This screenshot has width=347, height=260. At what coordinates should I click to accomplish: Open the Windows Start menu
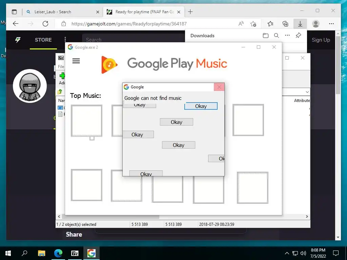8,253
